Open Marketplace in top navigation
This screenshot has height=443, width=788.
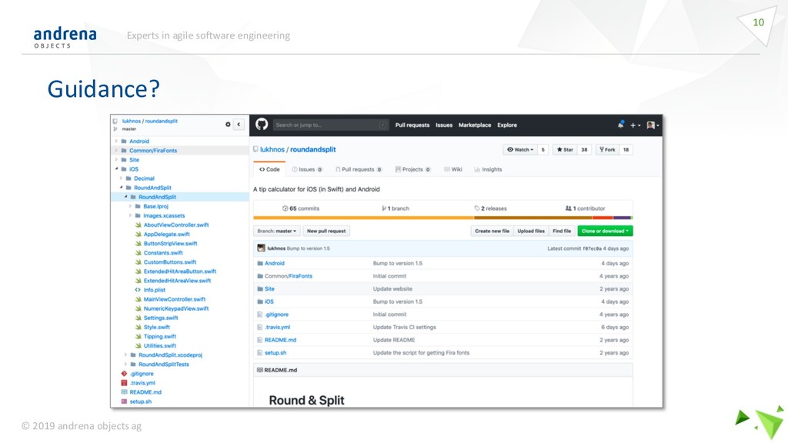(474, 125)
